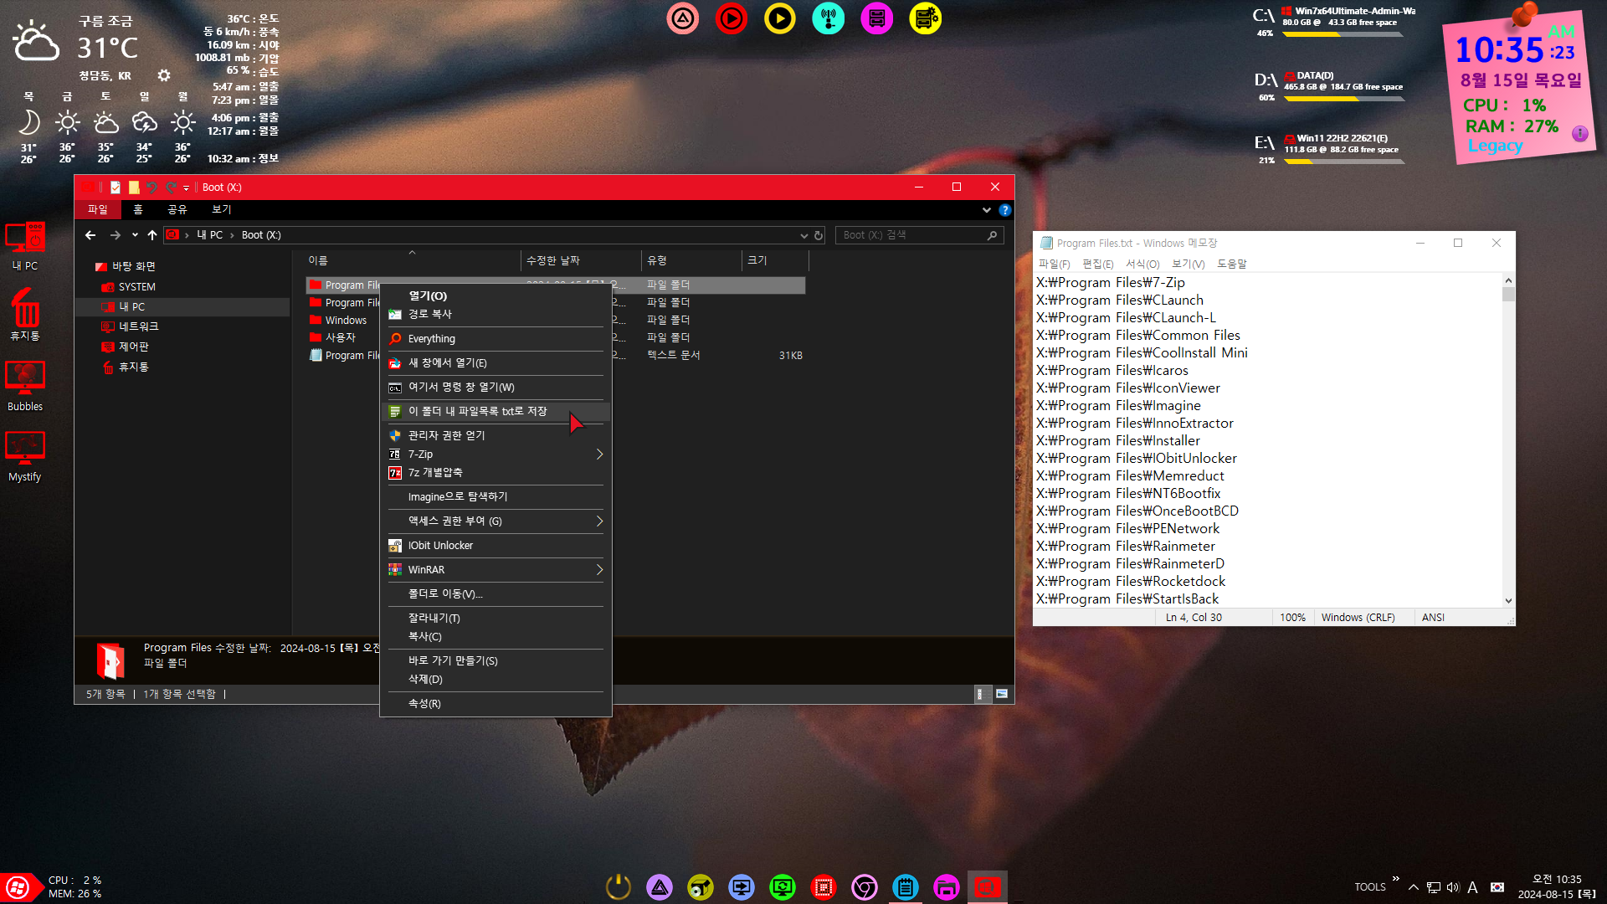Click the purple triangle icon in bottom dock
Image resolution: width=1607 pixels, height=904 pixels.
[x=660, y=886]
